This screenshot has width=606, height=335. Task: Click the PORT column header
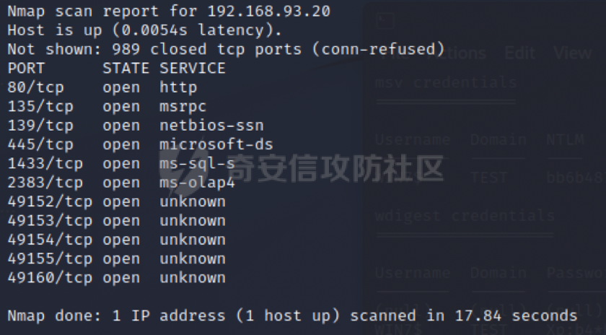pos(26,69)
